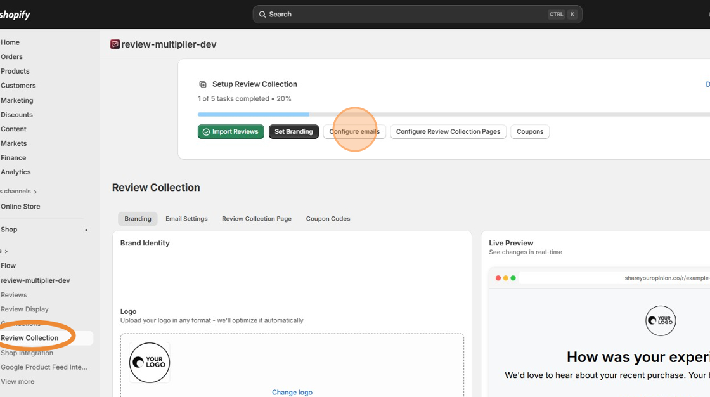This screenshot has height=397, width=710.
Task: Click the magnifying glass search icon
Action: [x=262, y=14]
